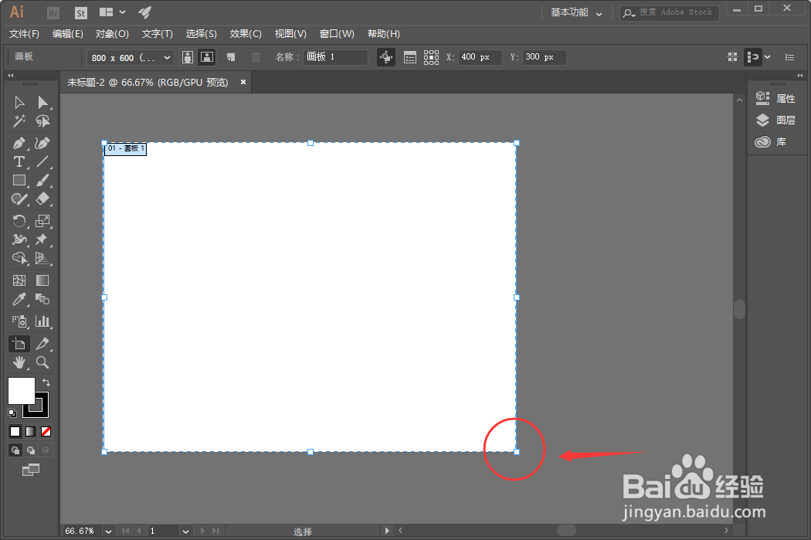Image resolution: width=811 pixels, height=540 pixels.
Task: Choose the Hand tool
Action: [x=19, y=362]
